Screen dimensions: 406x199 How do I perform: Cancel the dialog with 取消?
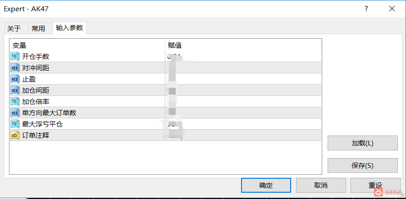[x=321, y=185]
